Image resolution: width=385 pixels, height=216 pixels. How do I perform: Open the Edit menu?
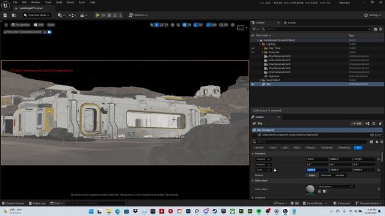pos(24,2)
